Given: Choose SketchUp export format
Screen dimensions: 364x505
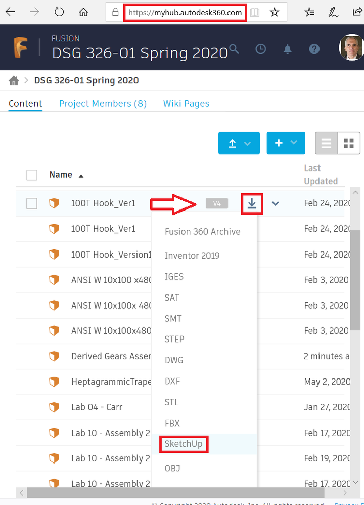Looking at the screenshot, I should 184,444.
